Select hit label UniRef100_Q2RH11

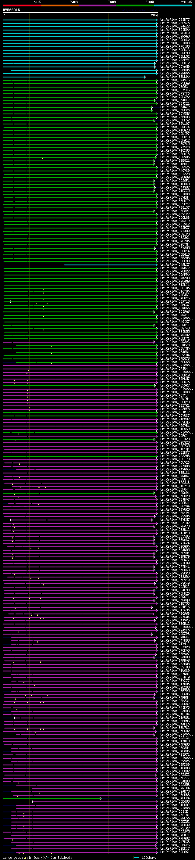point(175,325)
